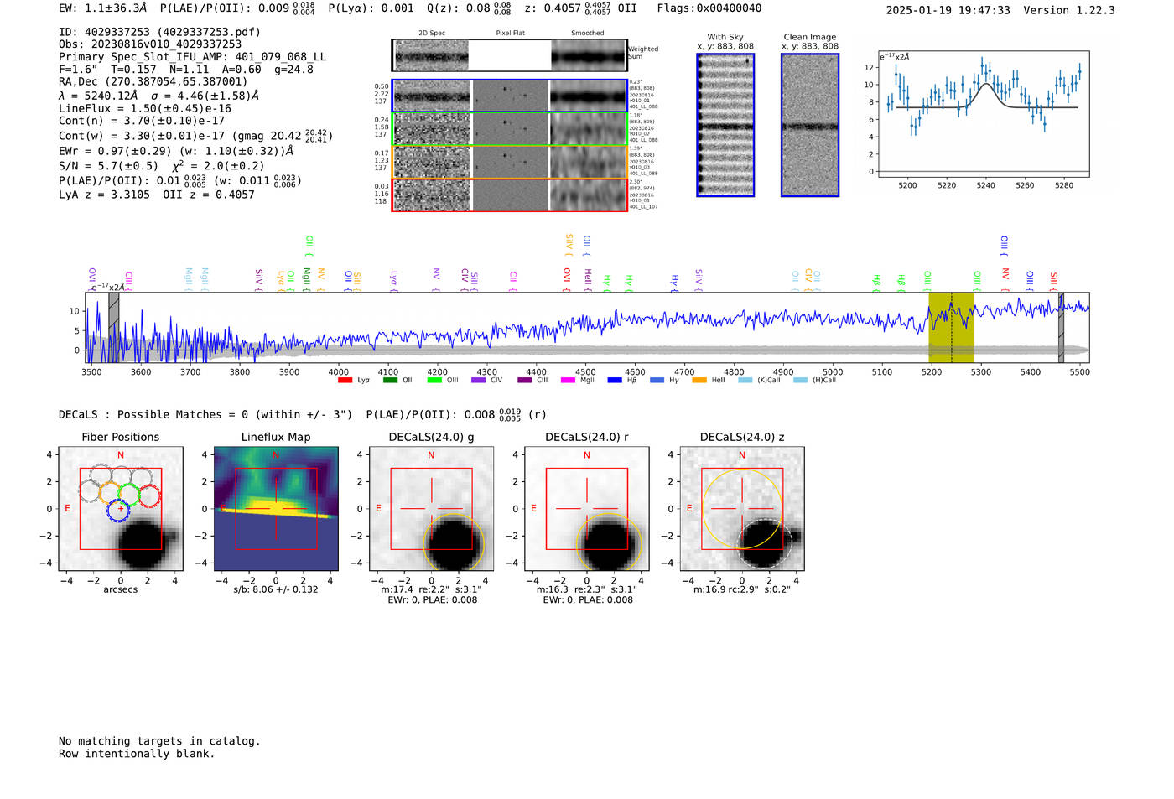Click the magenta MgII legend swatch

569,381
